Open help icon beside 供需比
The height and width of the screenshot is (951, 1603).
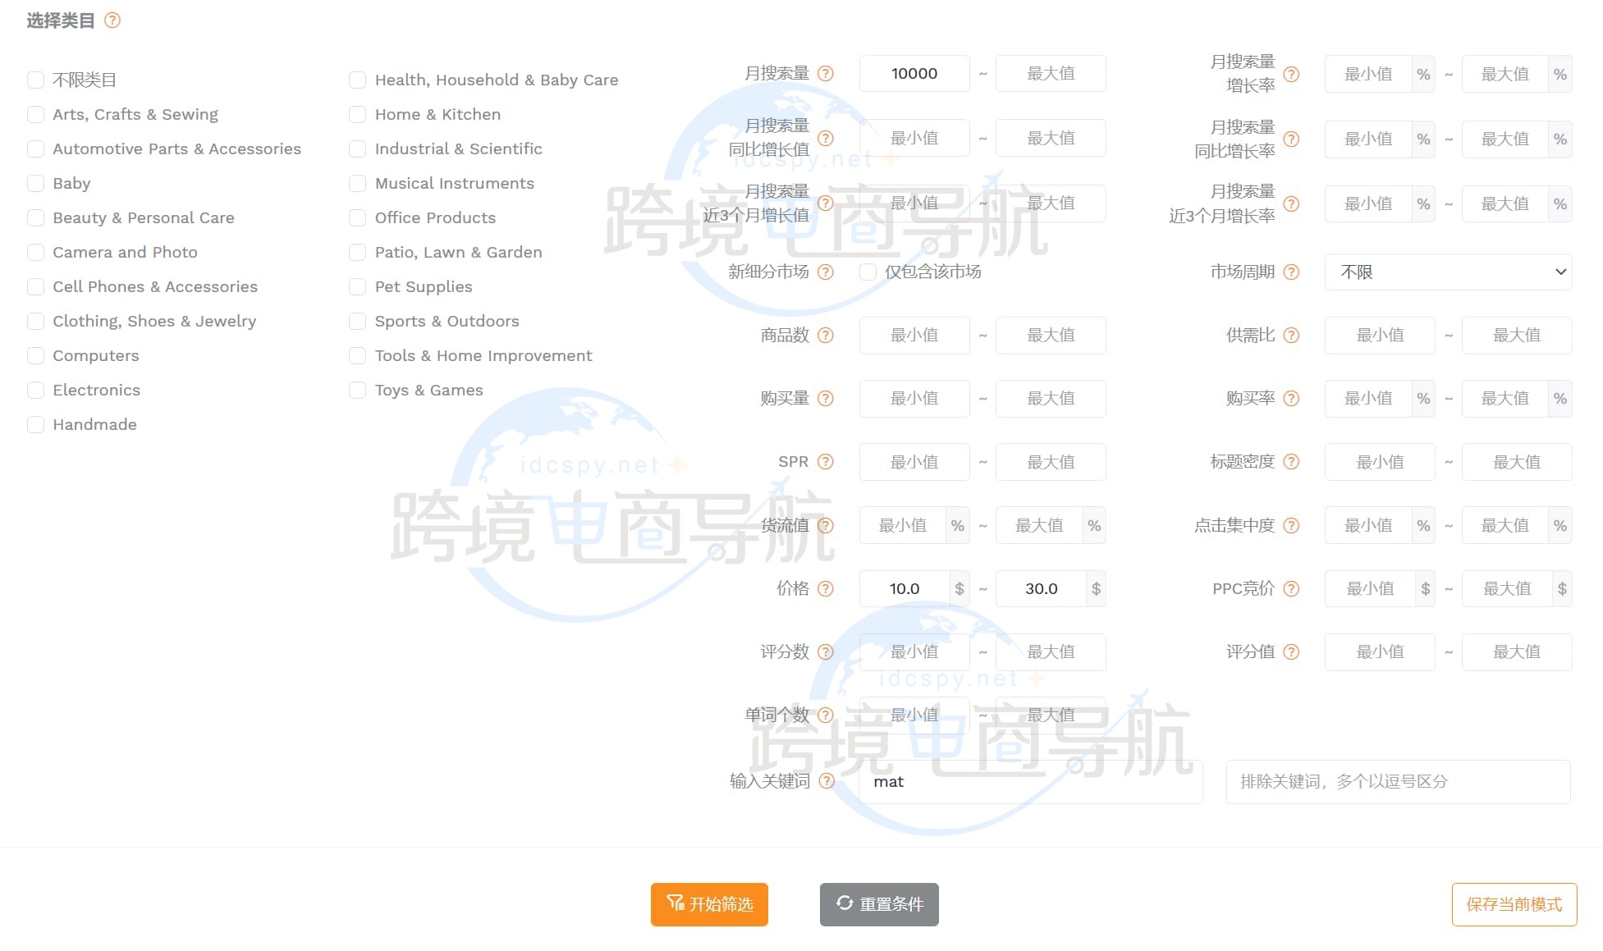pos(1291,335)
